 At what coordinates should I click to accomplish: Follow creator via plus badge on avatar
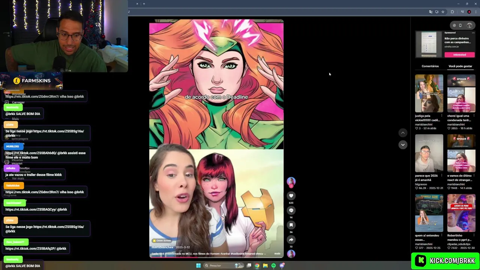(291, 186)
